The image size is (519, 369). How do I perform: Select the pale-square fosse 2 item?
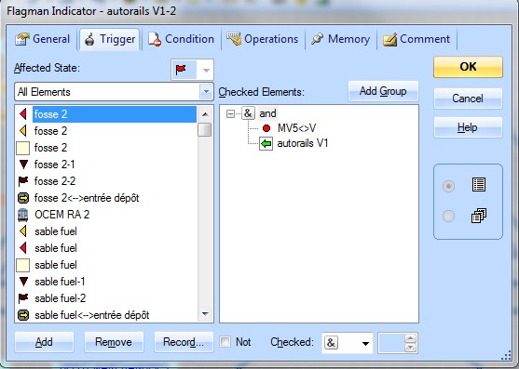[106, 148]
